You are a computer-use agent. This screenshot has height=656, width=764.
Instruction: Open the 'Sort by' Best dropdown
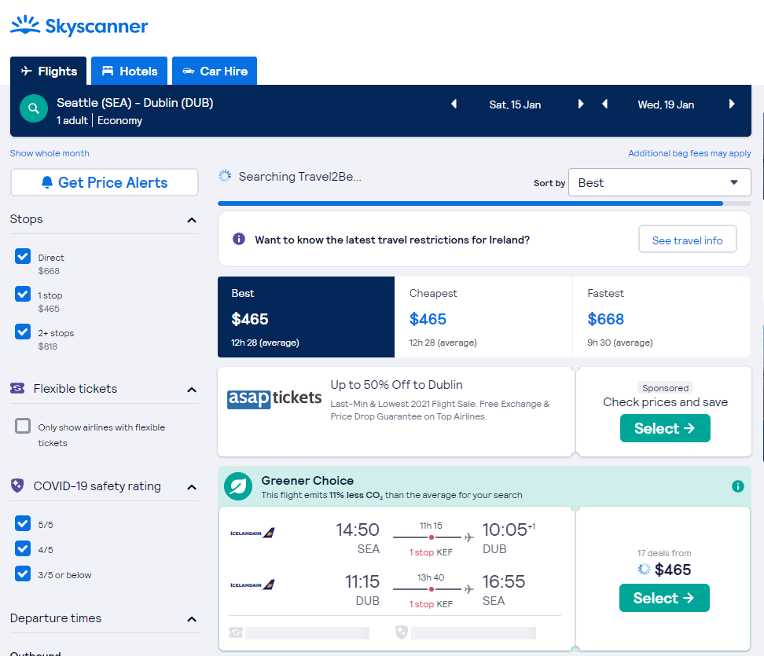pyautogui.click(x=659, y=182)
